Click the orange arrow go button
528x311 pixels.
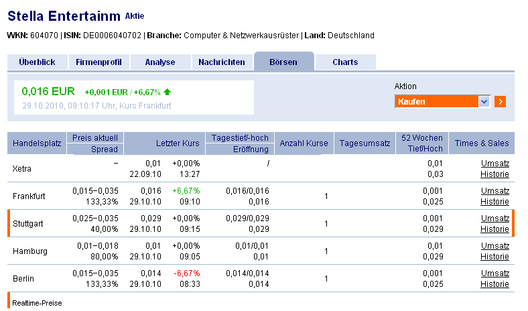[x=500, y=102]
